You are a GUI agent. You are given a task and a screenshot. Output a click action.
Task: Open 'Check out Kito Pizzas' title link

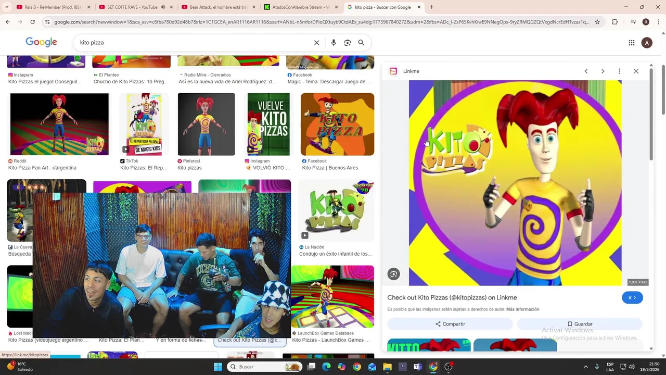point(452,297)
